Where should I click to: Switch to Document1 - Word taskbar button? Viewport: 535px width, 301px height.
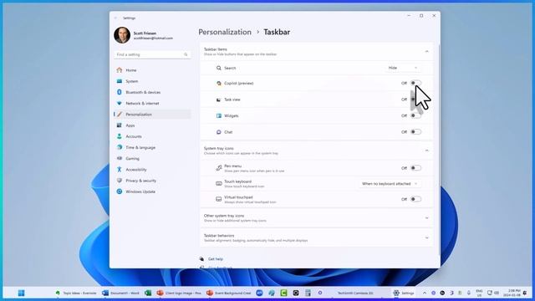tap(120, 293)
